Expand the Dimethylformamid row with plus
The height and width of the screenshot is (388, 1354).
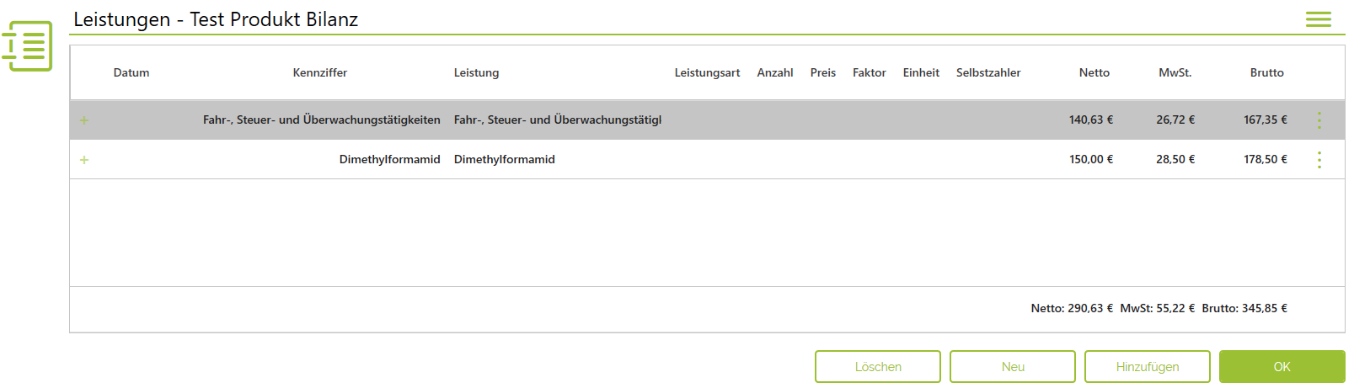84,160
